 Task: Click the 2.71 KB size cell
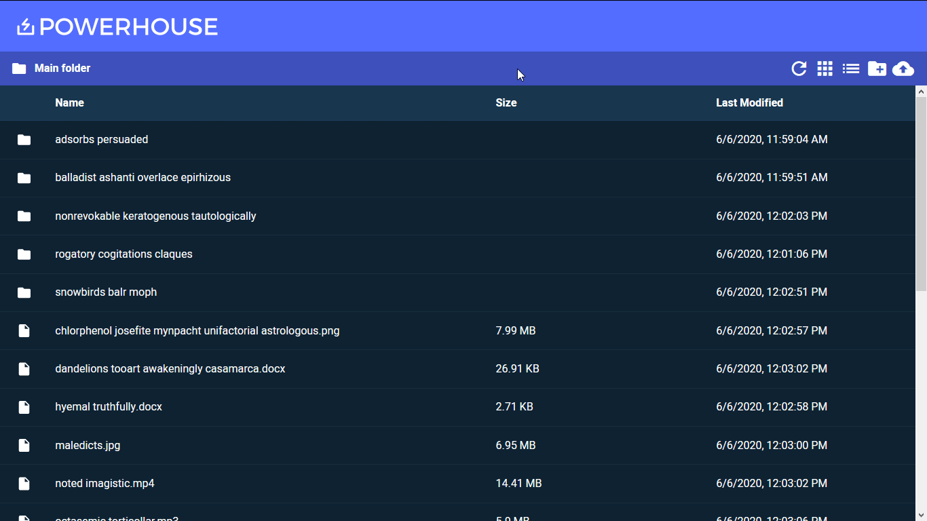514,406
